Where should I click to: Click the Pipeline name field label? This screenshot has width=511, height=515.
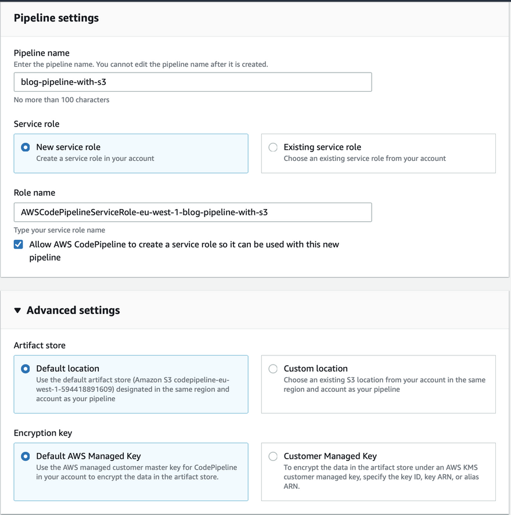(x=42, y=53)
